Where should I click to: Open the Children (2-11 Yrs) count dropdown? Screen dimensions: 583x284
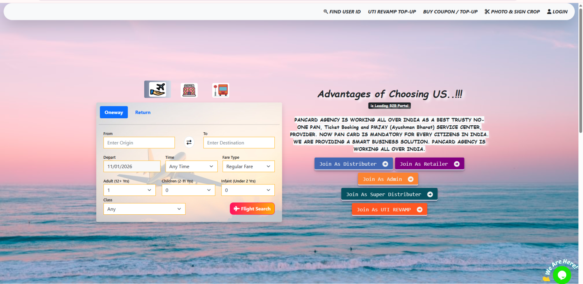click(x=189, y=190)
